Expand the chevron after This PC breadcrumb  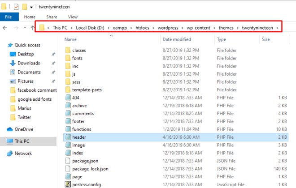[x=72, y=28]
